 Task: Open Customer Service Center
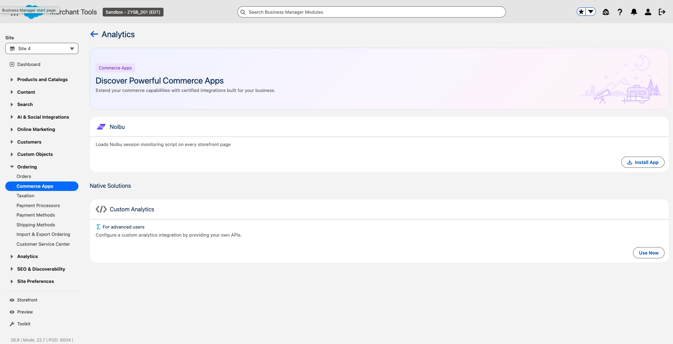pyautogui.click(x=43, y=244)
